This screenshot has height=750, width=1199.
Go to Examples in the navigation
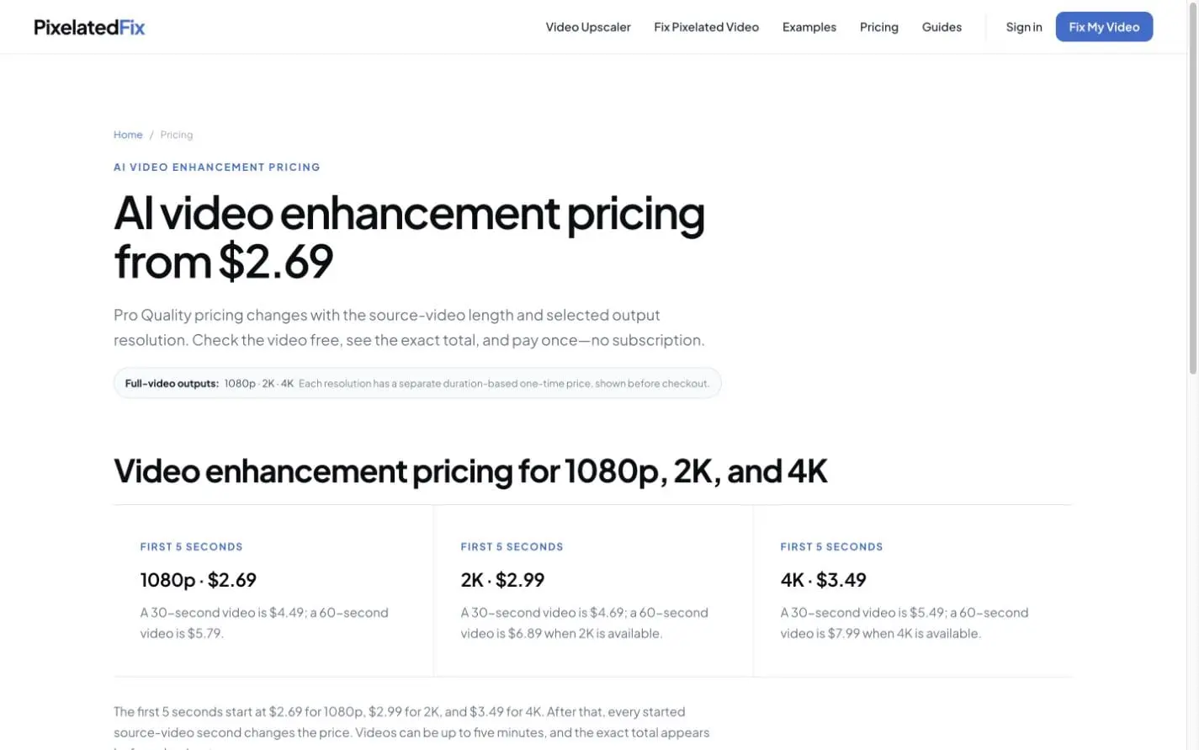click(x=809, y=27)
